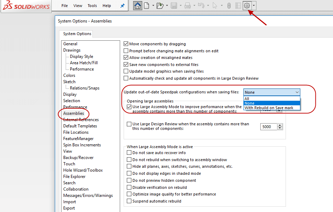Click the Rebuild traffic light icon
This screenshot has height=212, width=333.
(x=229, y=6)
